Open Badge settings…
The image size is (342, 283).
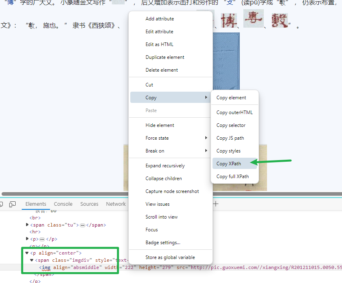point(170,243)
